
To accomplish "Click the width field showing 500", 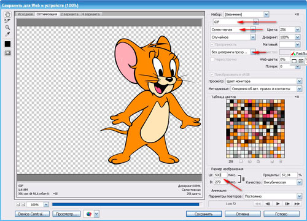I will click(220, 175).
